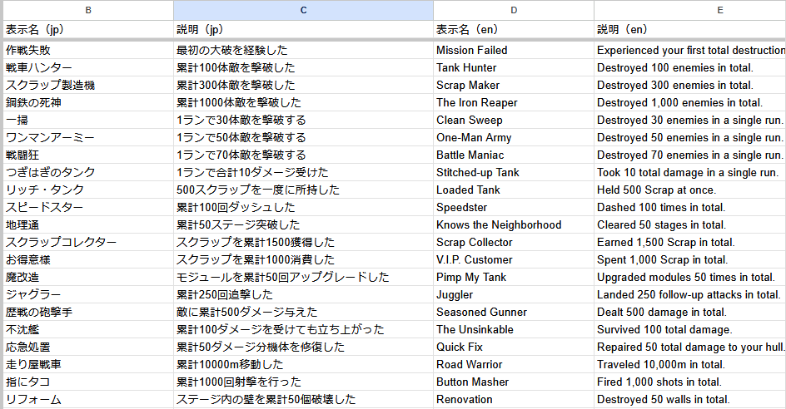Click header cell 表示名（jp）
This screenshot has width=786, height=409.
pyautogui.click(x=88, y=30)
